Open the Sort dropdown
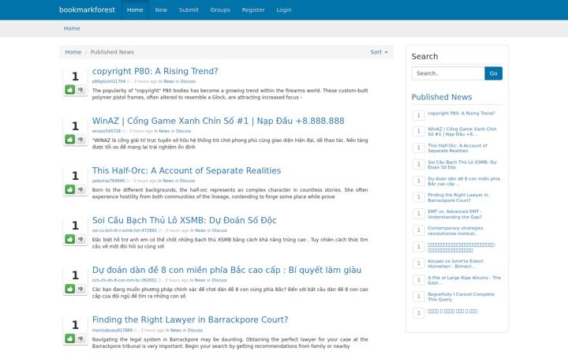The height and width of the screenshot is (355, 568). click(379, 52)
